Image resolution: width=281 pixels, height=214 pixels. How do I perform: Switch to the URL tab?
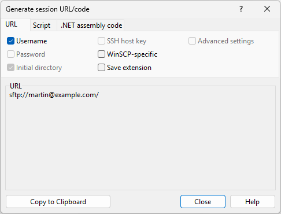coord(12,24)
